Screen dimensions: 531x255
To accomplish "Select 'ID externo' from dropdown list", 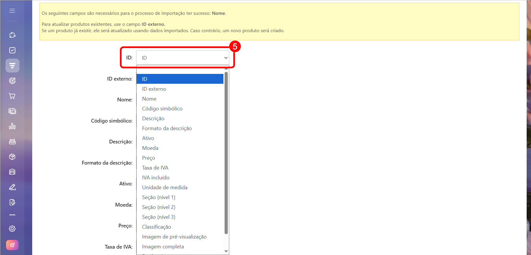I will coord(154,89).
